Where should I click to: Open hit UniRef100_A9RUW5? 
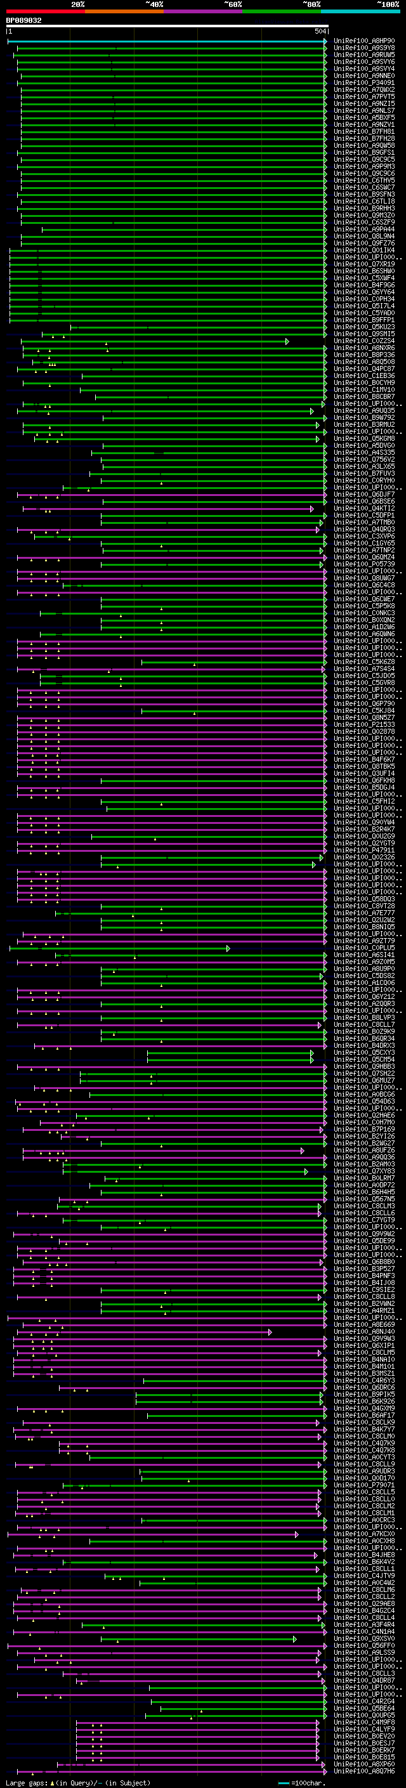coord(364,56)
